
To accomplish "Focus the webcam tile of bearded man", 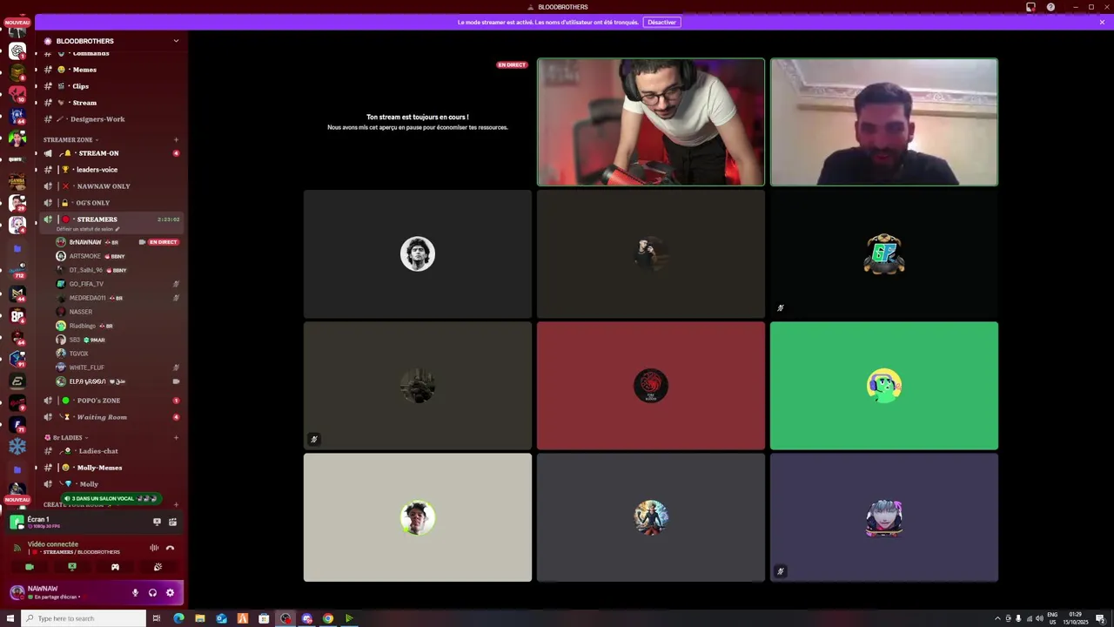I will coord(884,122).
